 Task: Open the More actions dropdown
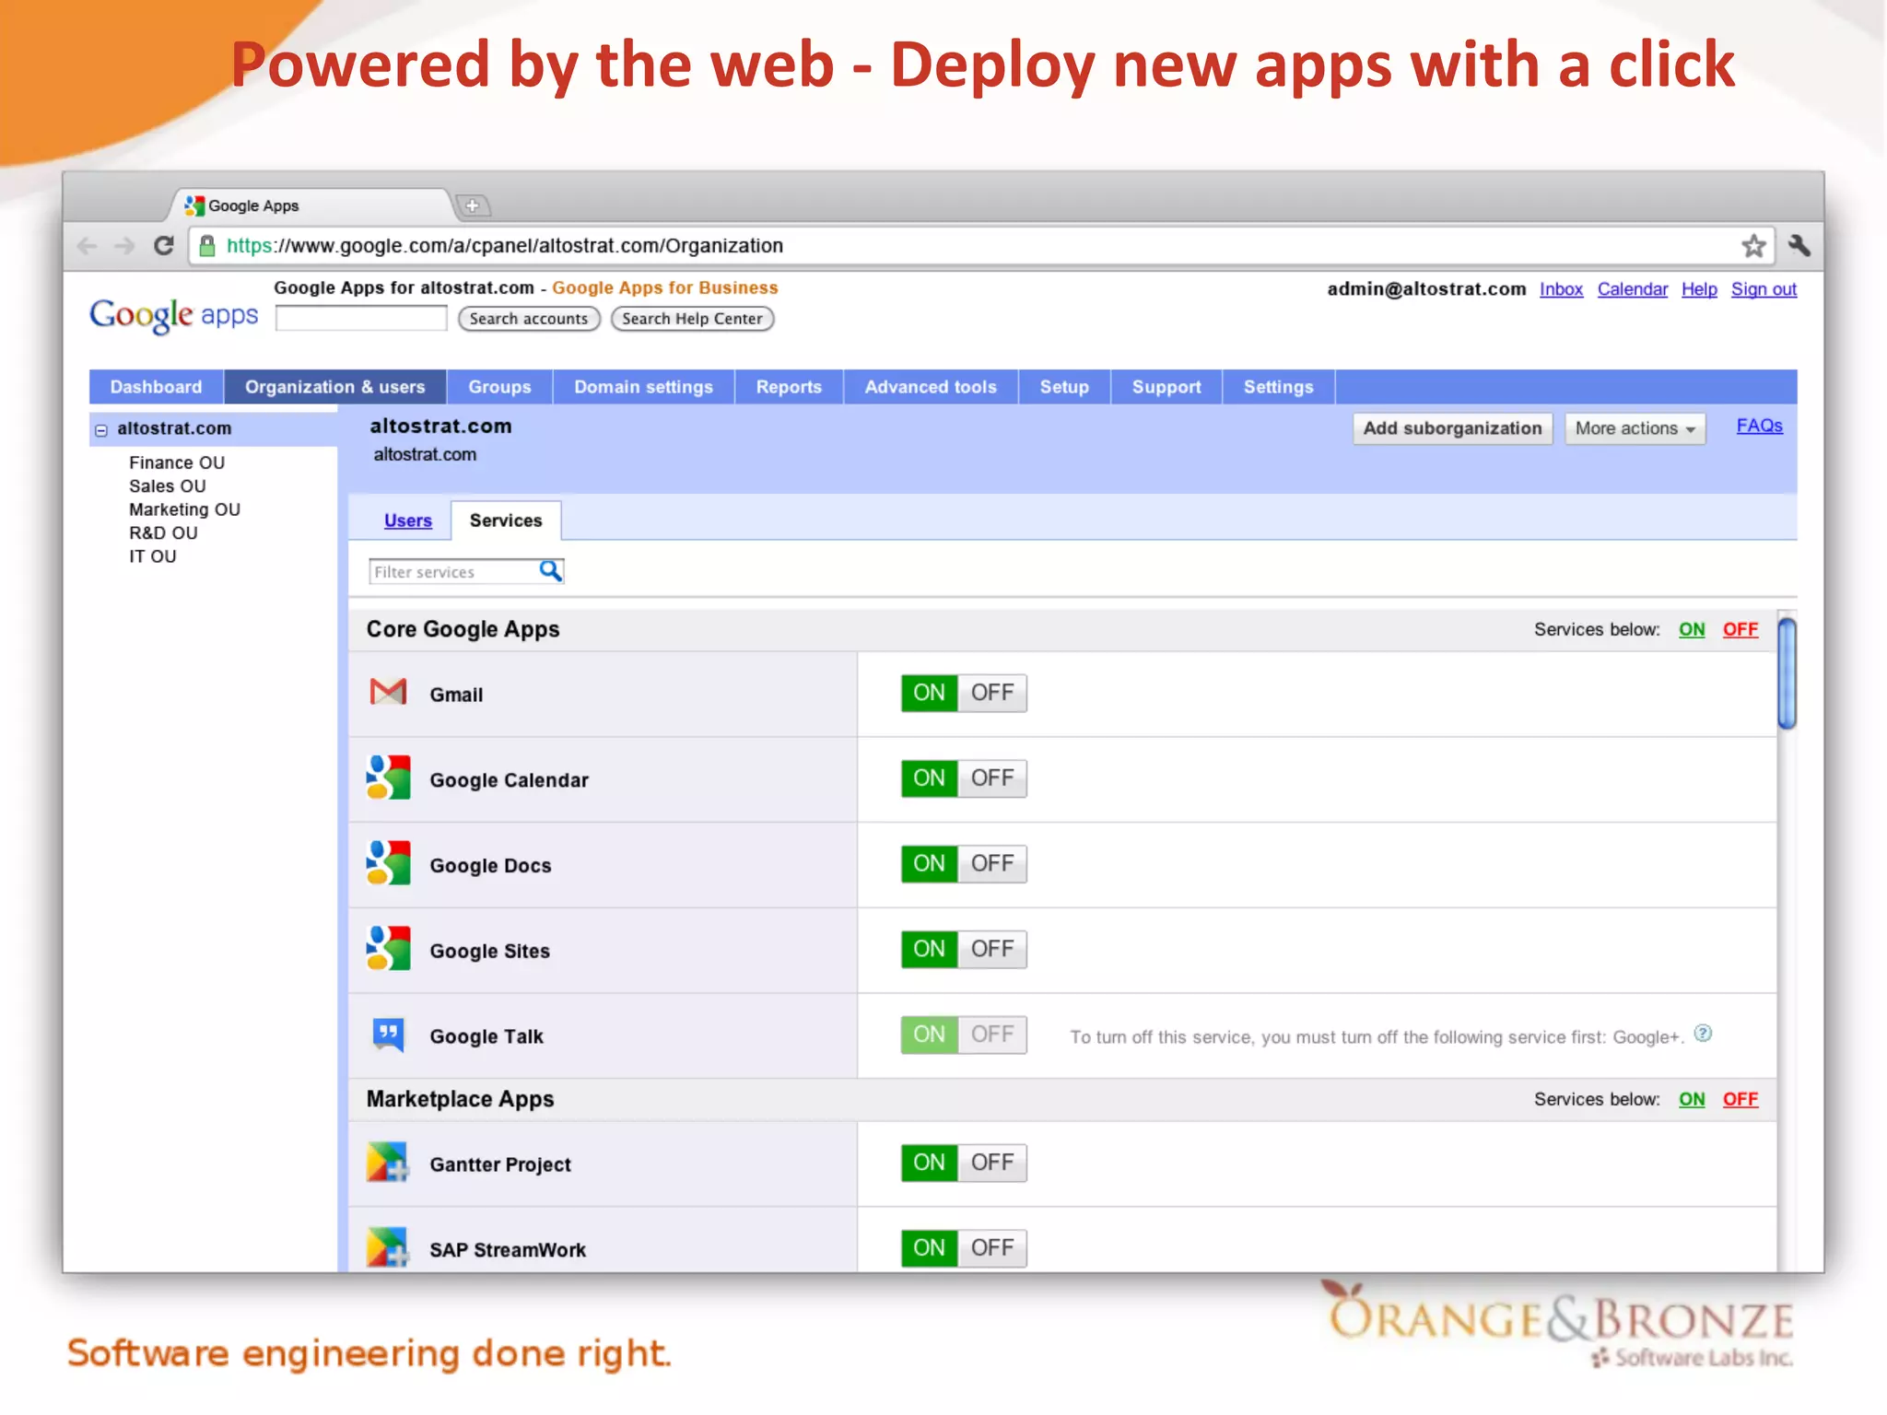click(1635, 428)
